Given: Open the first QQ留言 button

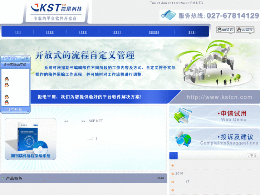Looking at the screenshot, I should 225,30.
